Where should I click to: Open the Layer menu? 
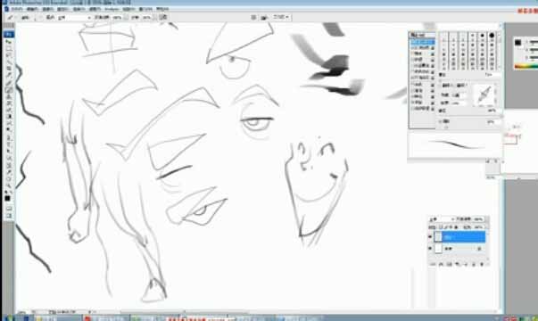(62, 9)
